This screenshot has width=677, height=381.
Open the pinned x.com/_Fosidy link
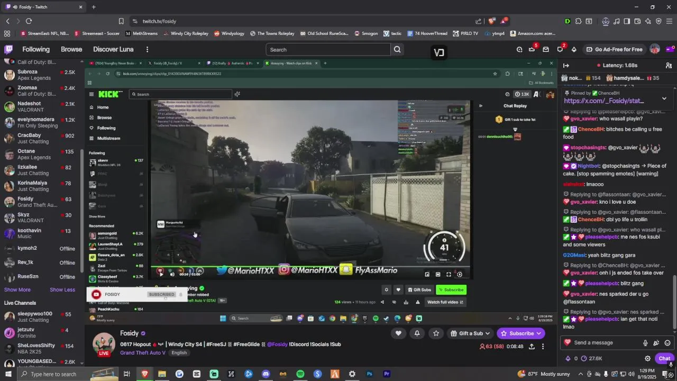click(x=603, y=101)
